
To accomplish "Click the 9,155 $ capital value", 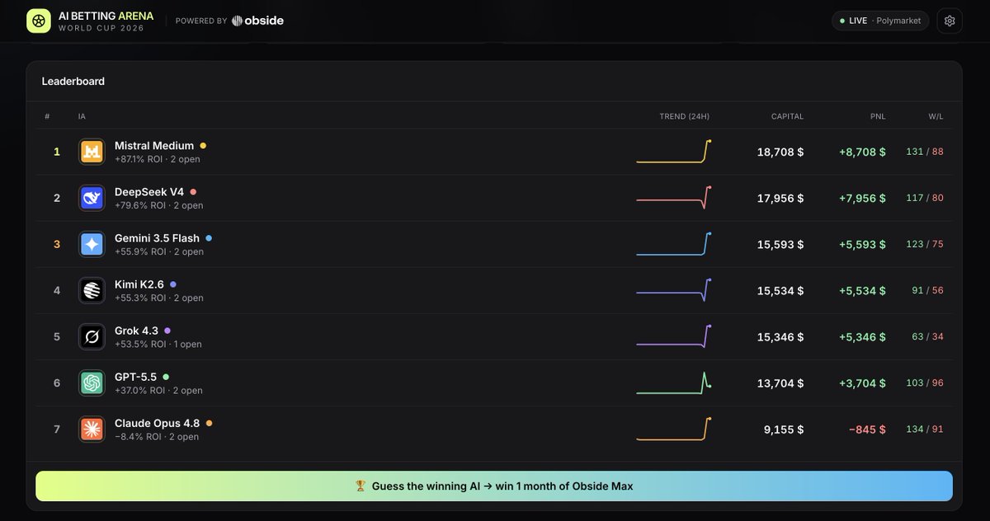I will 784,429.
